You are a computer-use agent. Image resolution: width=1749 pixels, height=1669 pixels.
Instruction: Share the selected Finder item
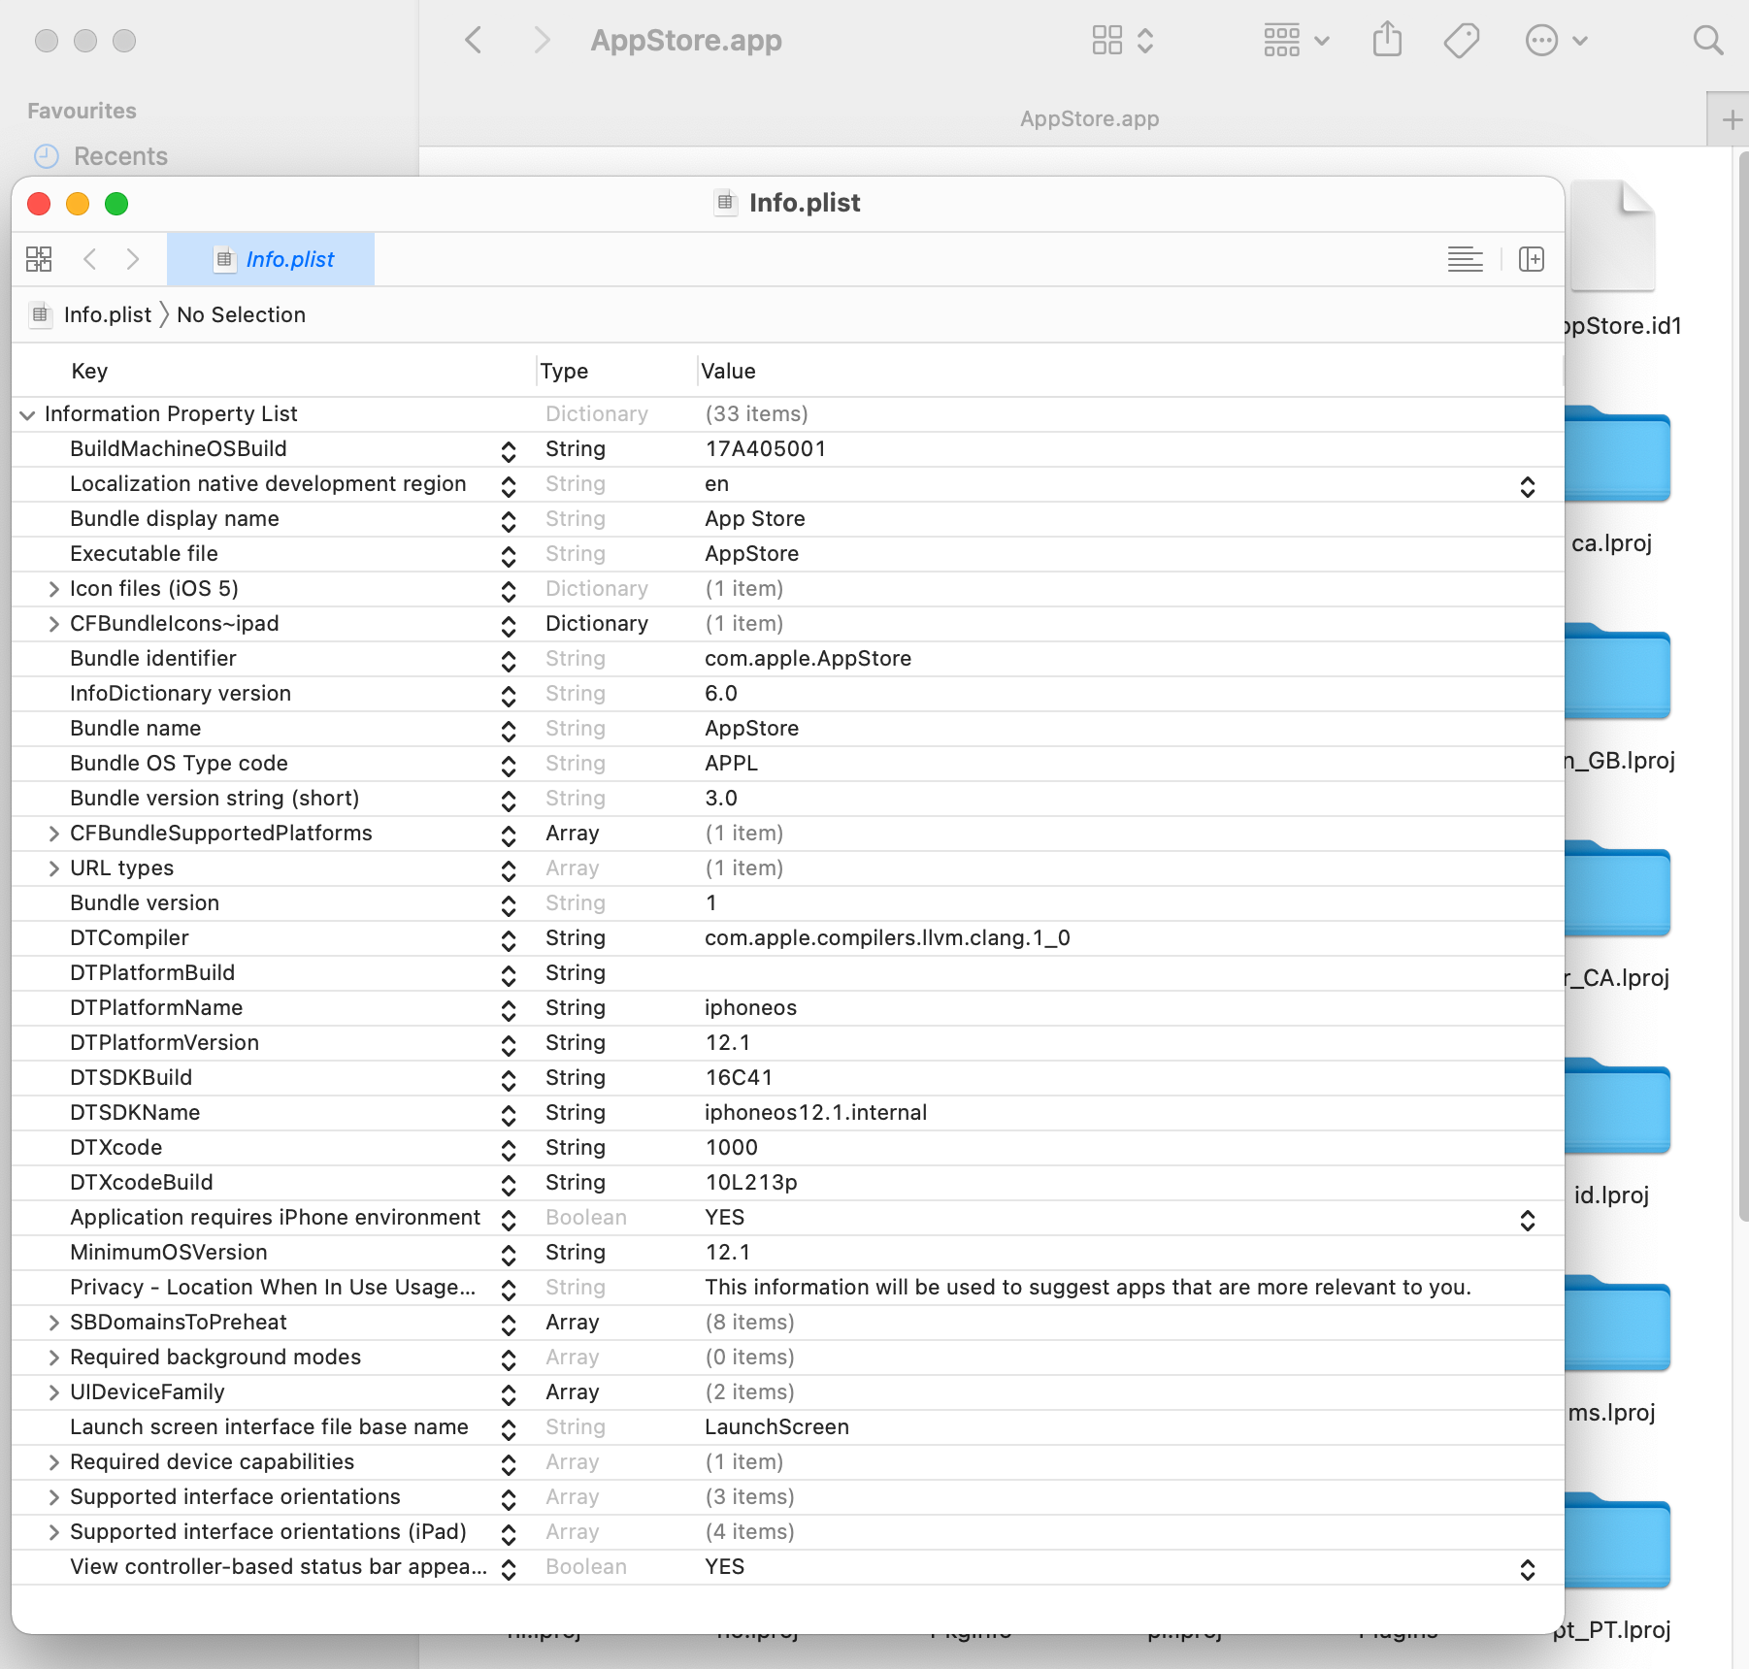click(x=1388, y=40)
